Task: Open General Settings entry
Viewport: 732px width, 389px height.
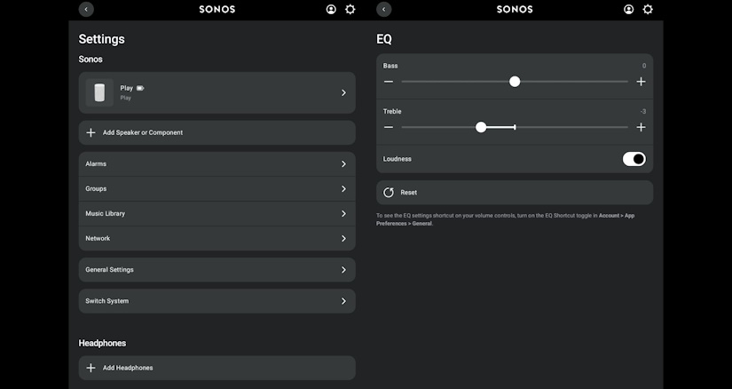Action: click(x=217, y=270)
